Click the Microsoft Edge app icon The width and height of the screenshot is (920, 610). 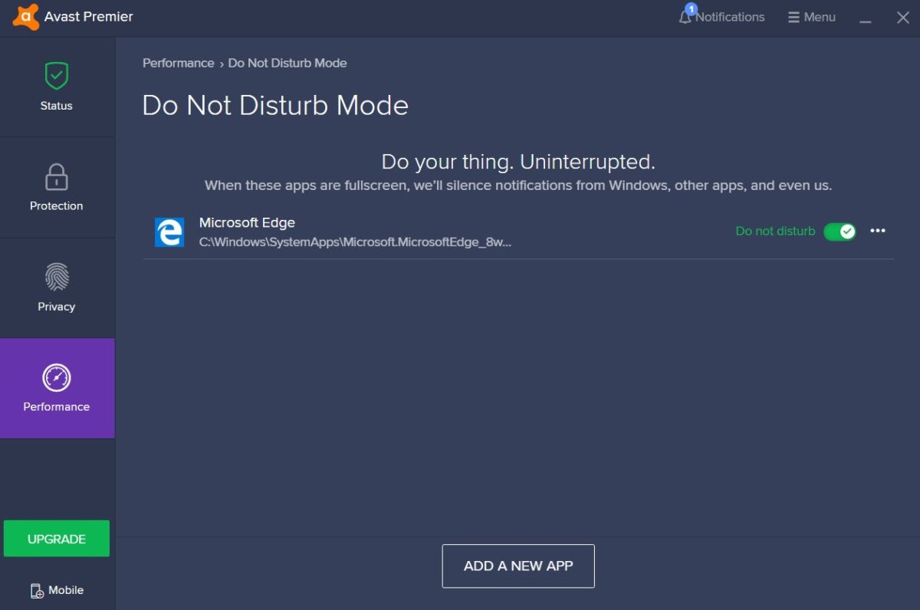tap(169, 231)
